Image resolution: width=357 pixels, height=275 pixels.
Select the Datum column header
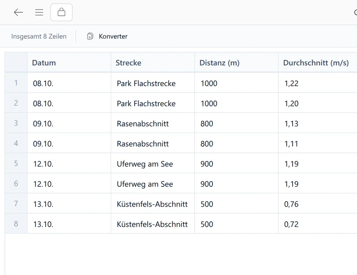[69, 62]
